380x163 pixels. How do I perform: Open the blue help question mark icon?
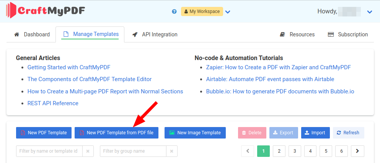point(174,11)
